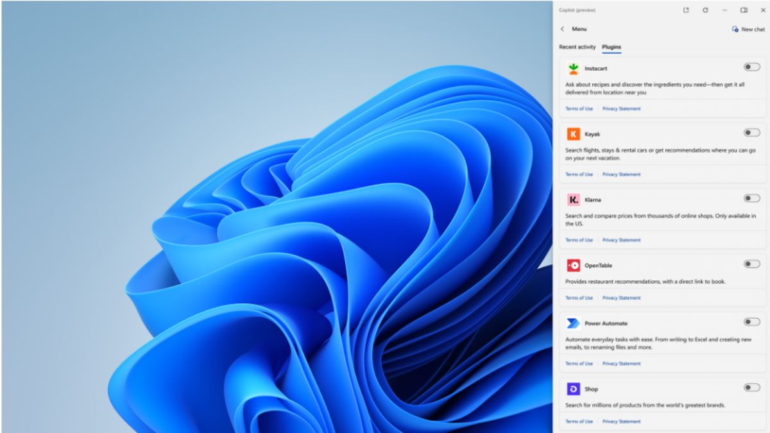Screen dimensions: 770x433
Task: Enable the Shop plugin toggle
Action: point(751,387)
